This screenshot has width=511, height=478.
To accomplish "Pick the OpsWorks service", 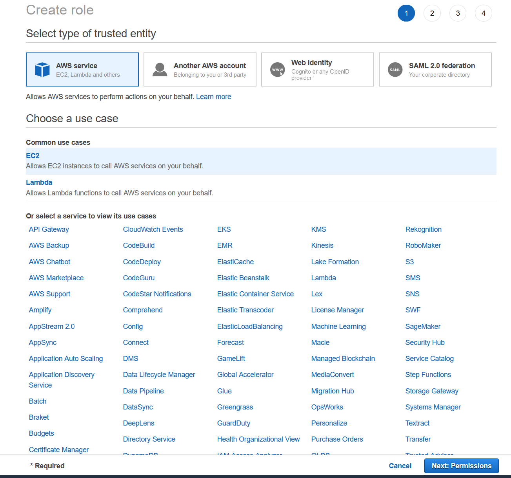I will pyautogui.click(x=327, y=407).
